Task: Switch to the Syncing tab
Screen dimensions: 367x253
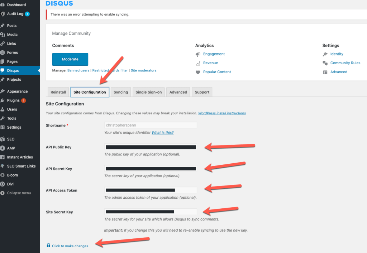Action: (121, 92)
